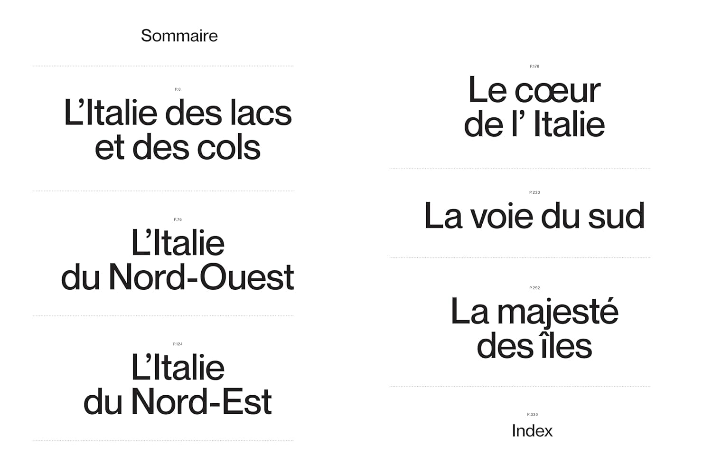Click the P.76 page label
Image resolution: width=712 pixels, height=475 pixels.
pos(178,219)
